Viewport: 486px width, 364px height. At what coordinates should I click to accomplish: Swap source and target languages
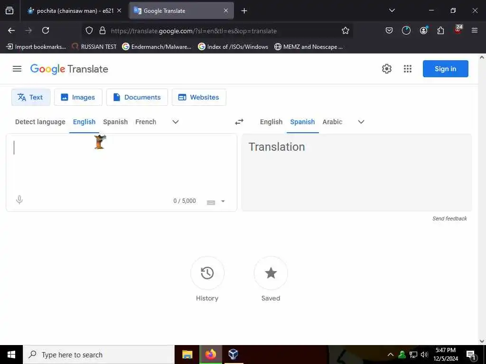[x=239, y=122]
